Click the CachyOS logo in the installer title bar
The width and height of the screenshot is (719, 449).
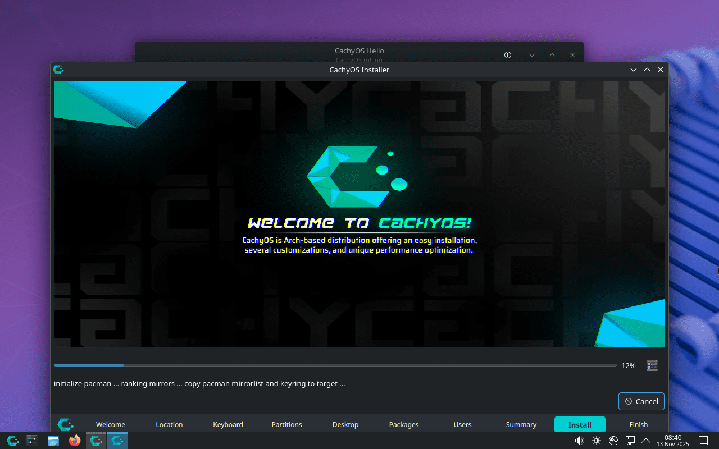pos(58,69)
